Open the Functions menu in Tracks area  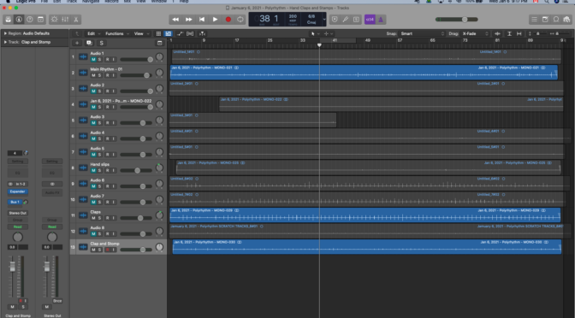coord(116,33)
